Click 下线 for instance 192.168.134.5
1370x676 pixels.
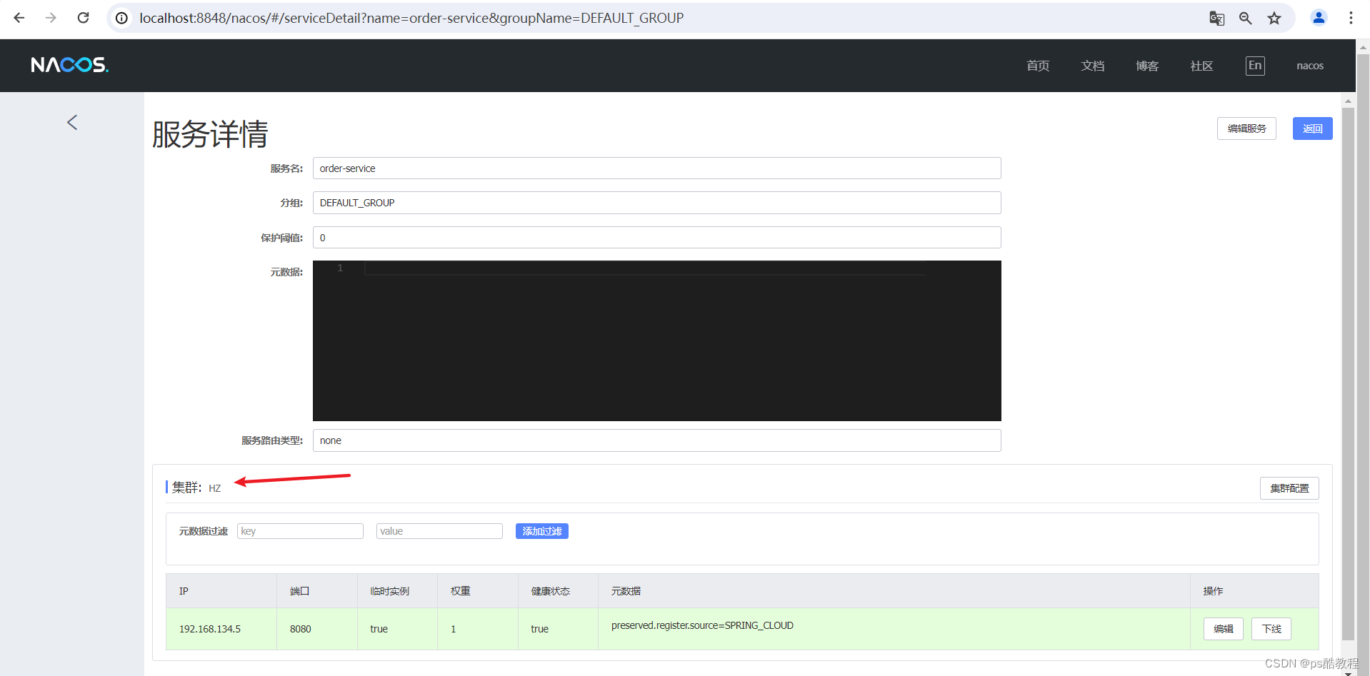(x=1271, y=629)
